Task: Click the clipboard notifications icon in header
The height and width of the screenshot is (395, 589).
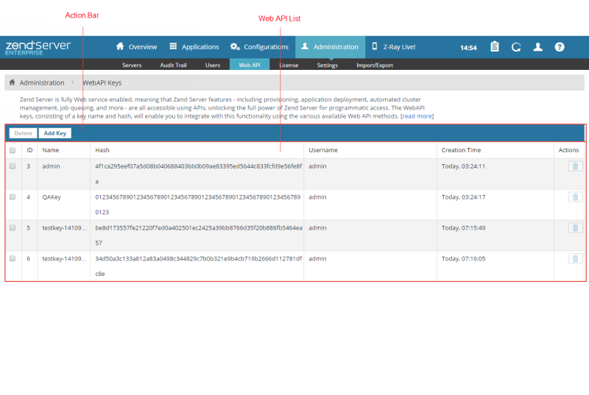Action: click(x=495, y=46)
